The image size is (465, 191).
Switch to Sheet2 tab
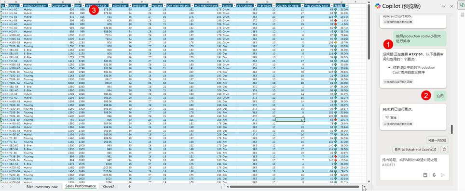pos(109,187)
